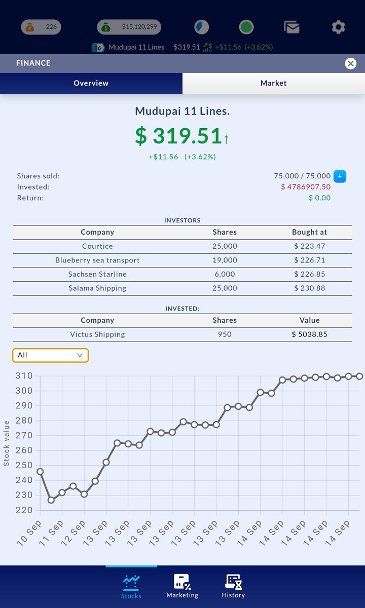Switch to the Overview tab
The width and height of the screenshot is (365, 608).
coord(91,83)
